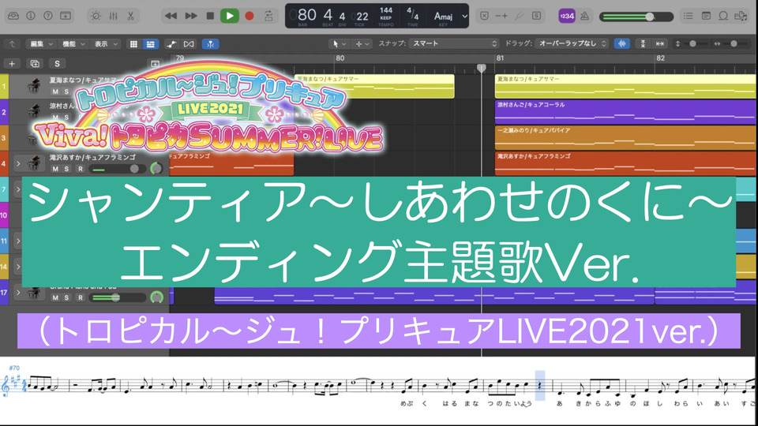Toggle the Show Automation curve icon

[x=171, y=44]
